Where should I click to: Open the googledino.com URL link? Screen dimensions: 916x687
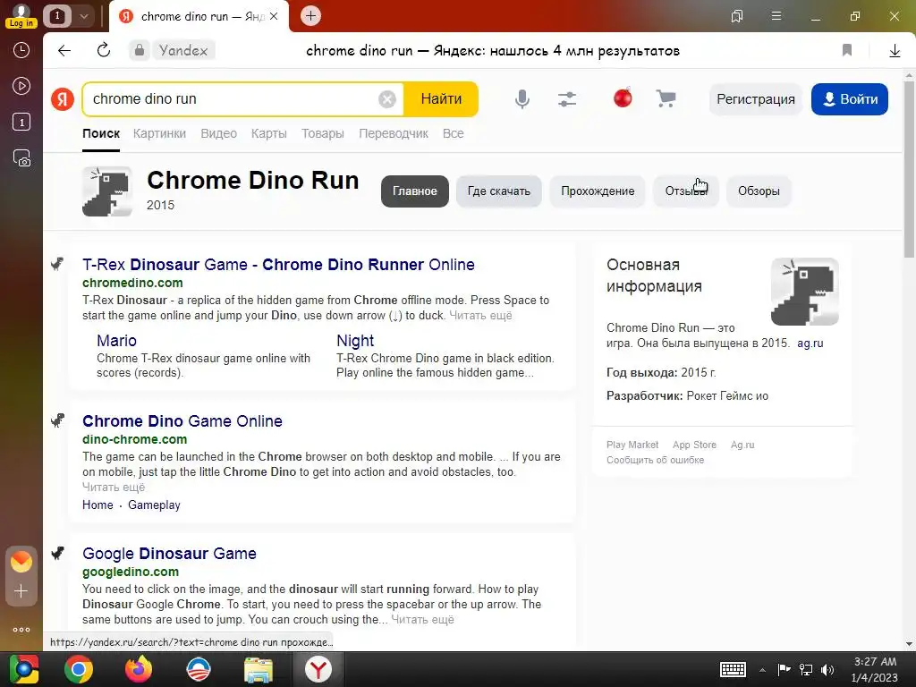point(131,572)
